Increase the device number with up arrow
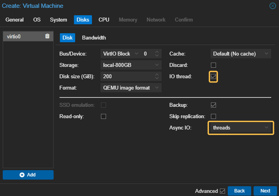 coord(157,52)
